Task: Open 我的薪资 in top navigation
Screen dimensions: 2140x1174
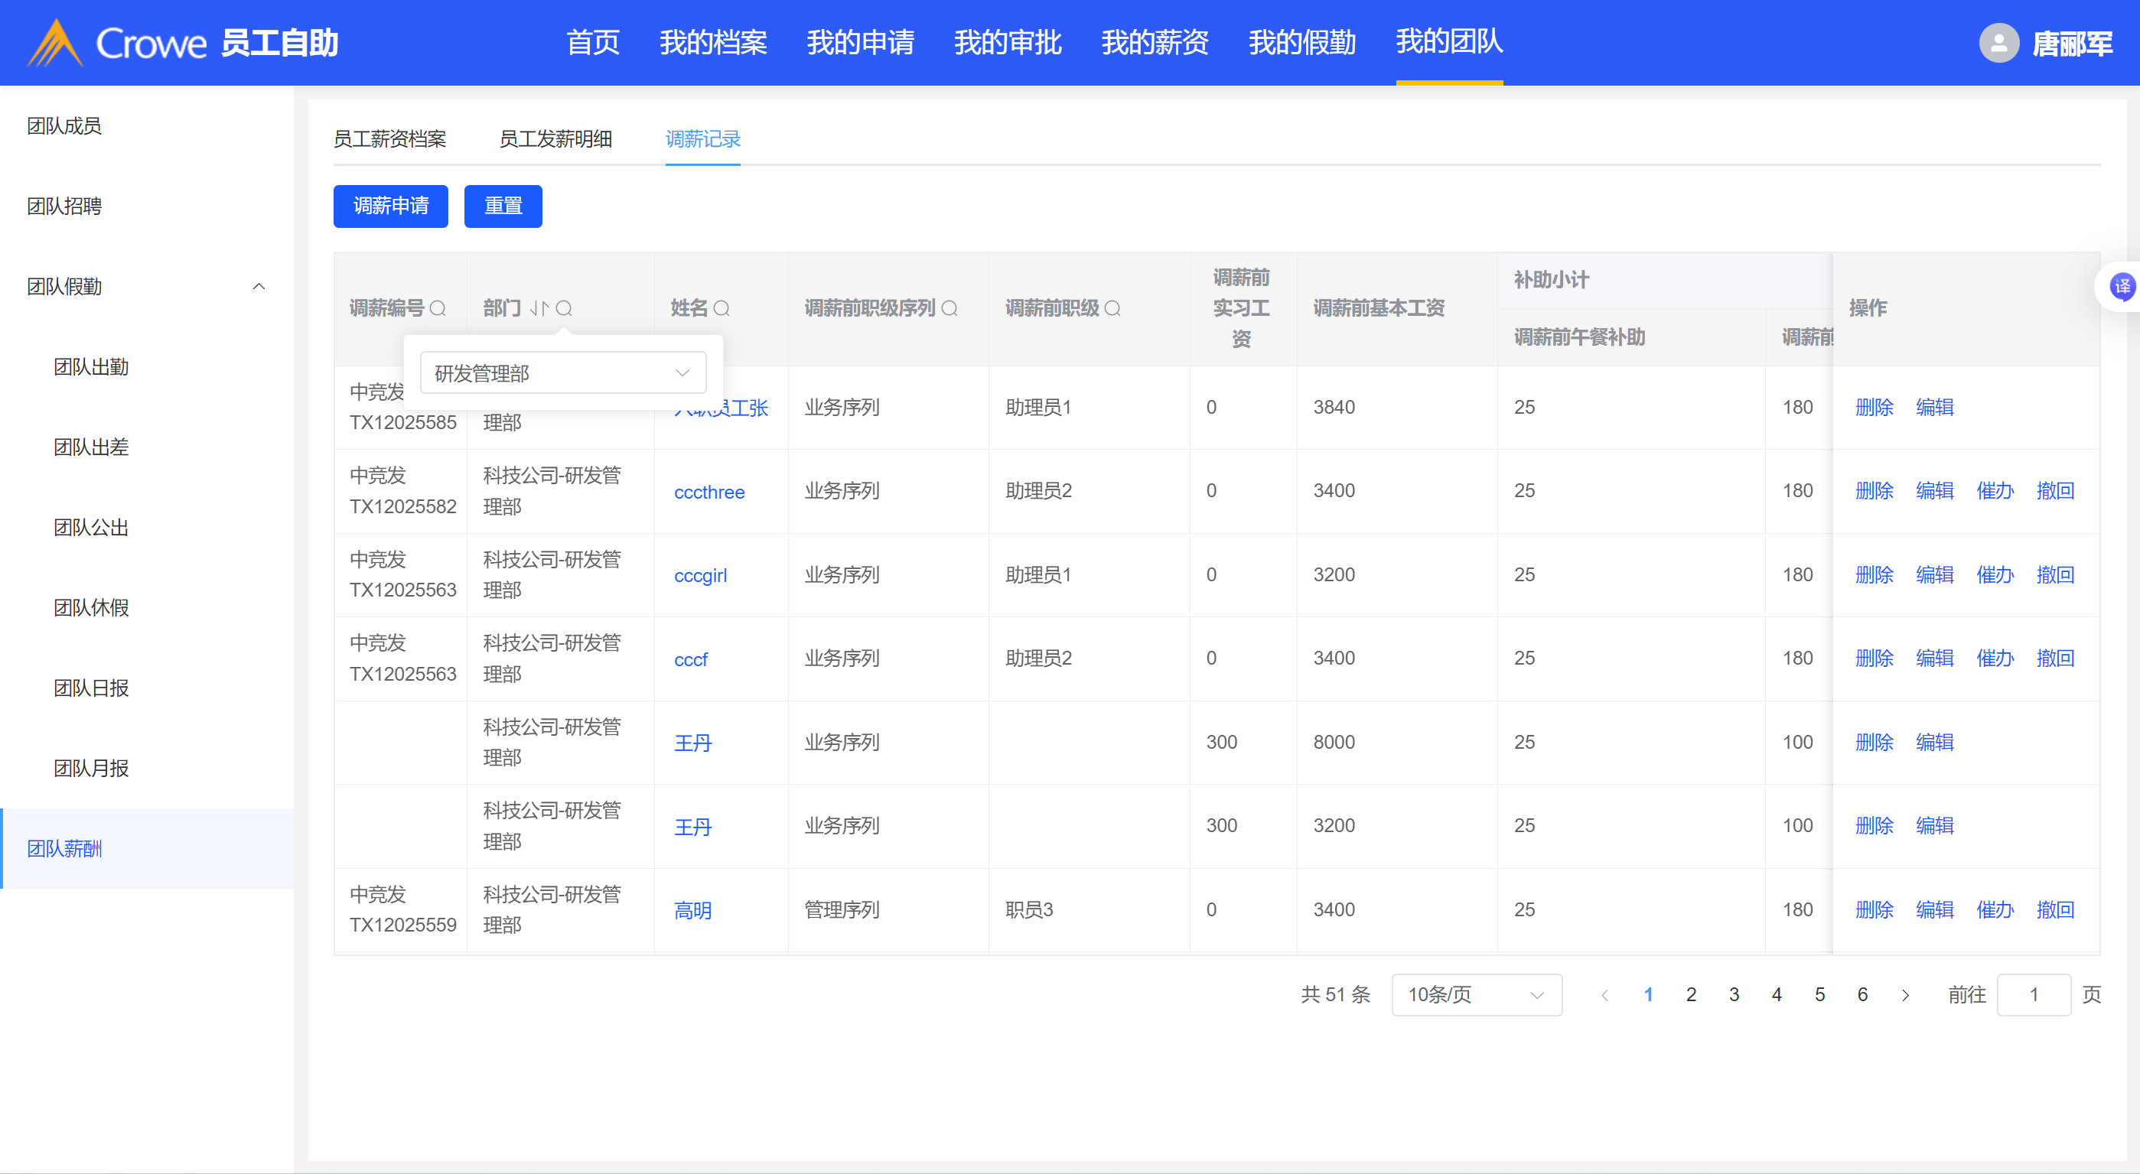Action: 1154,42
